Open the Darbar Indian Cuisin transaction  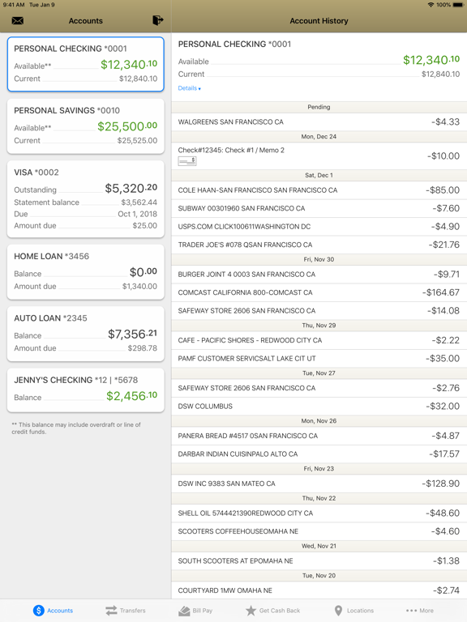point(319,454)
